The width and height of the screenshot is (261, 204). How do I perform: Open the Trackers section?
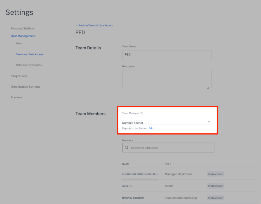coord(16,97)
